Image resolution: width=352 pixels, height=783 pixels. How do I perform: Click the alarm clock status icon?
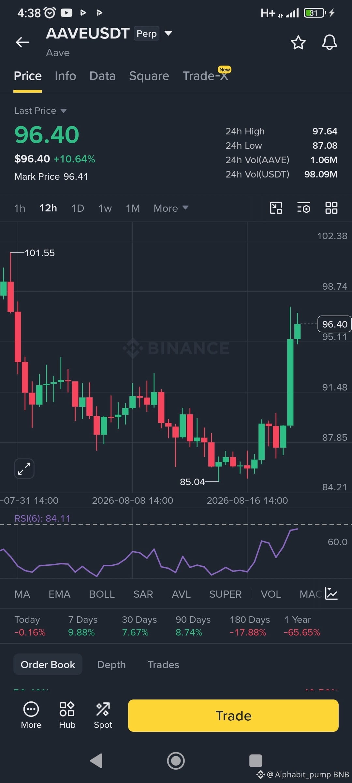[50, 13]
